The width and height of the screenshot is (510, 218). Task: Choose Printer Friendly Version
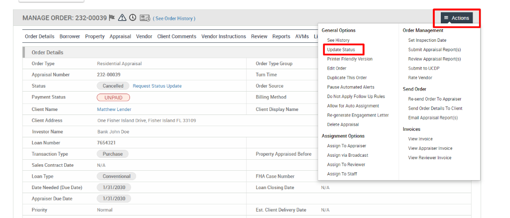350,59
